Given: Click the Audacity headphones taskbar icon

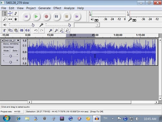Looking at the screenshot, I should click(x=97, y=119).
